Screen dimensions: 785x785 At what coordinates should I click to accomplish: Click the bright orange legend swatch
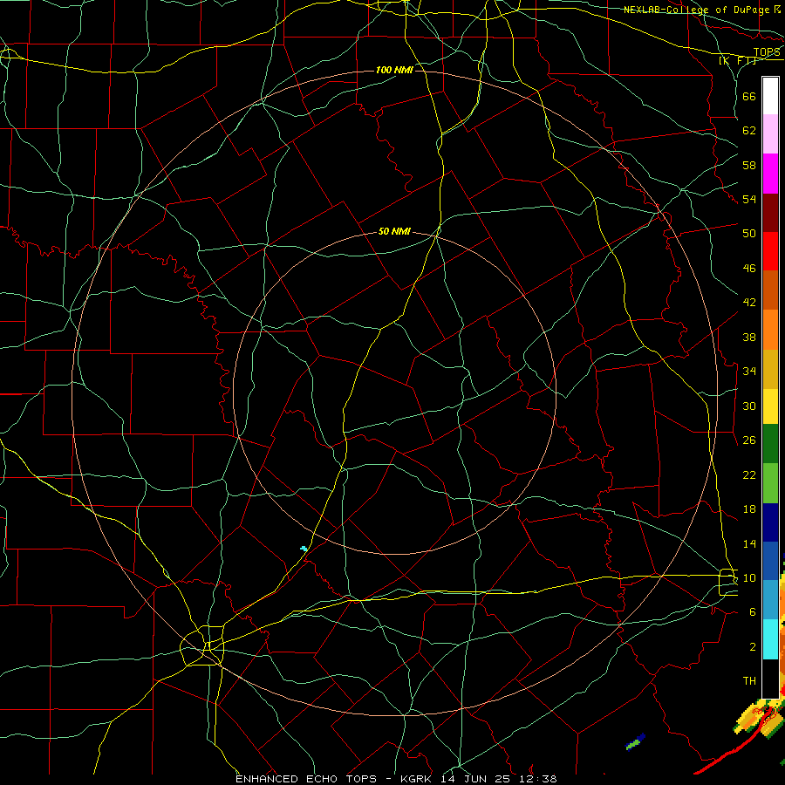tap(770, 330)
